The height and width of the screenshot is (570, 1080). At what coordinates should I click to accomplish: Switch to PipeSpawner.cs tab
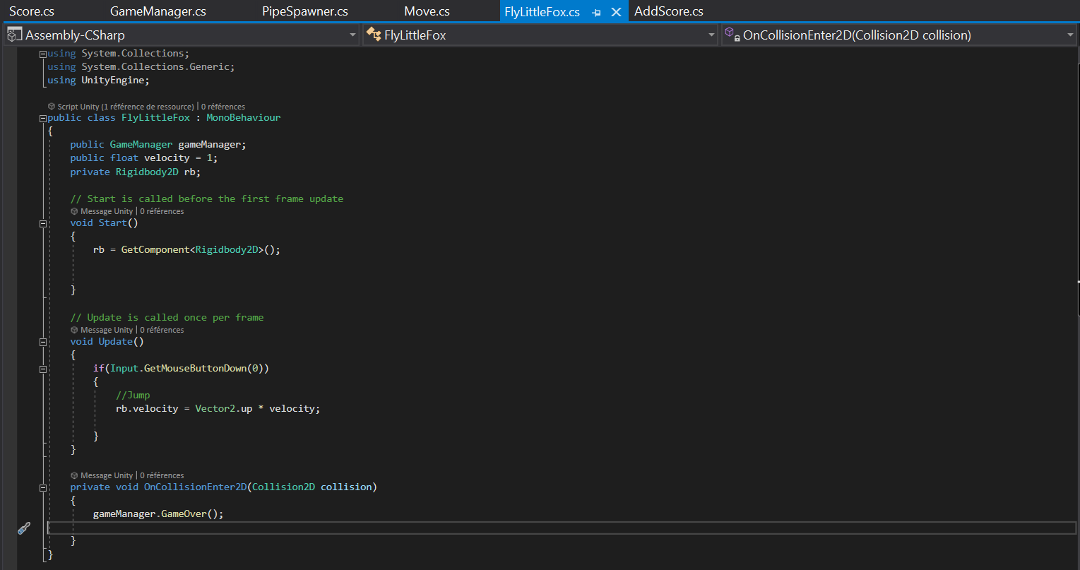305,11
